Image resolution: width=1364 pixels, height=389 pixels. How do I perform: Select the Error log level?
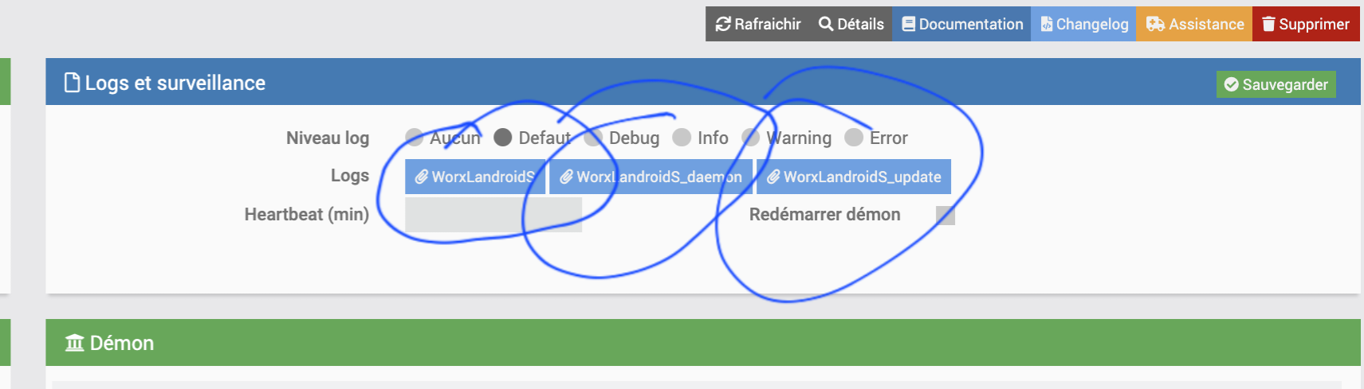[854, 138]
